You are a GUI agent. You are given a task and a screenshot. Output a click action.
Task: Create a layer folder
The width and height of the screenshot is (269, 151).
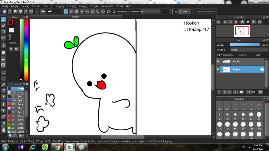(242, 92)
